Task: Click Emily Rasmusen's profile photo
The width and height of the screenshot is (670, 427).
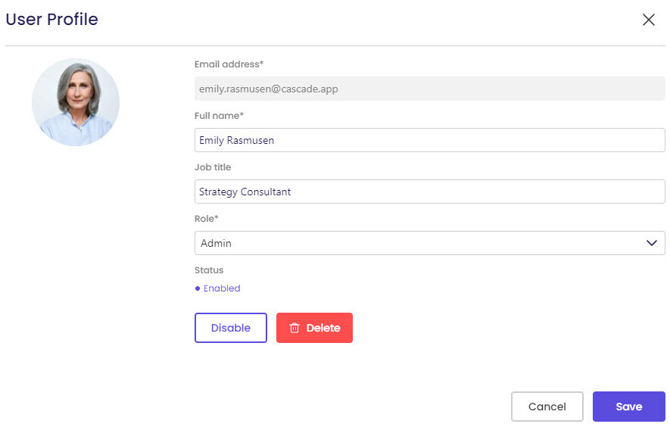Action: (76, 102)
